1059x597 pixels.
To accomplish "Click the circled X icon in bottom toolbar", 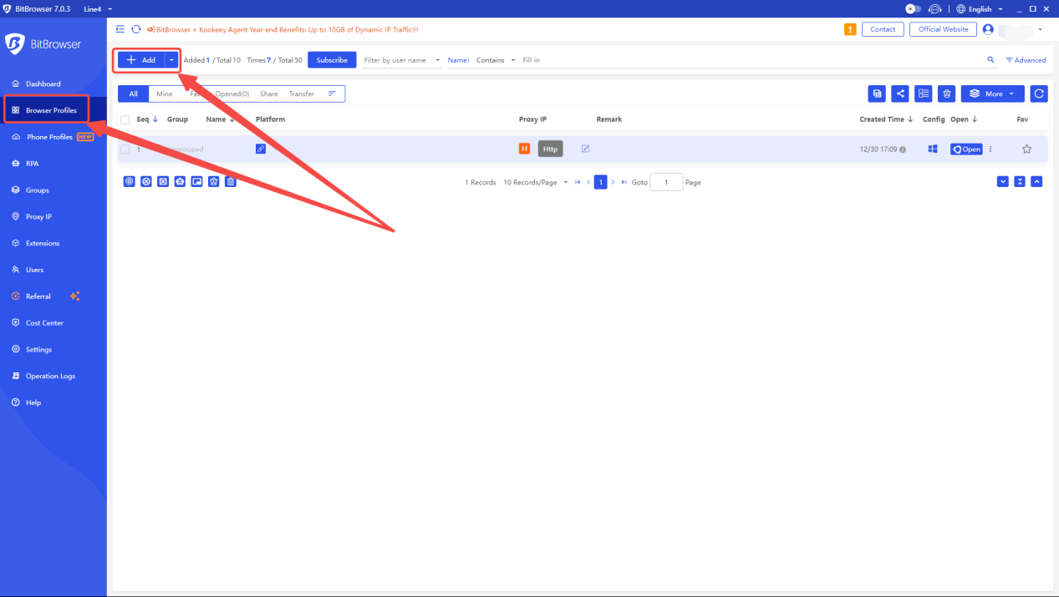I will [x=146, y=181].
